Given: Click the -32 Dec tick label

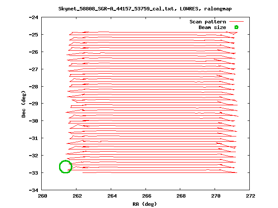Looking at the screenshot, I should tap(33, 156).
